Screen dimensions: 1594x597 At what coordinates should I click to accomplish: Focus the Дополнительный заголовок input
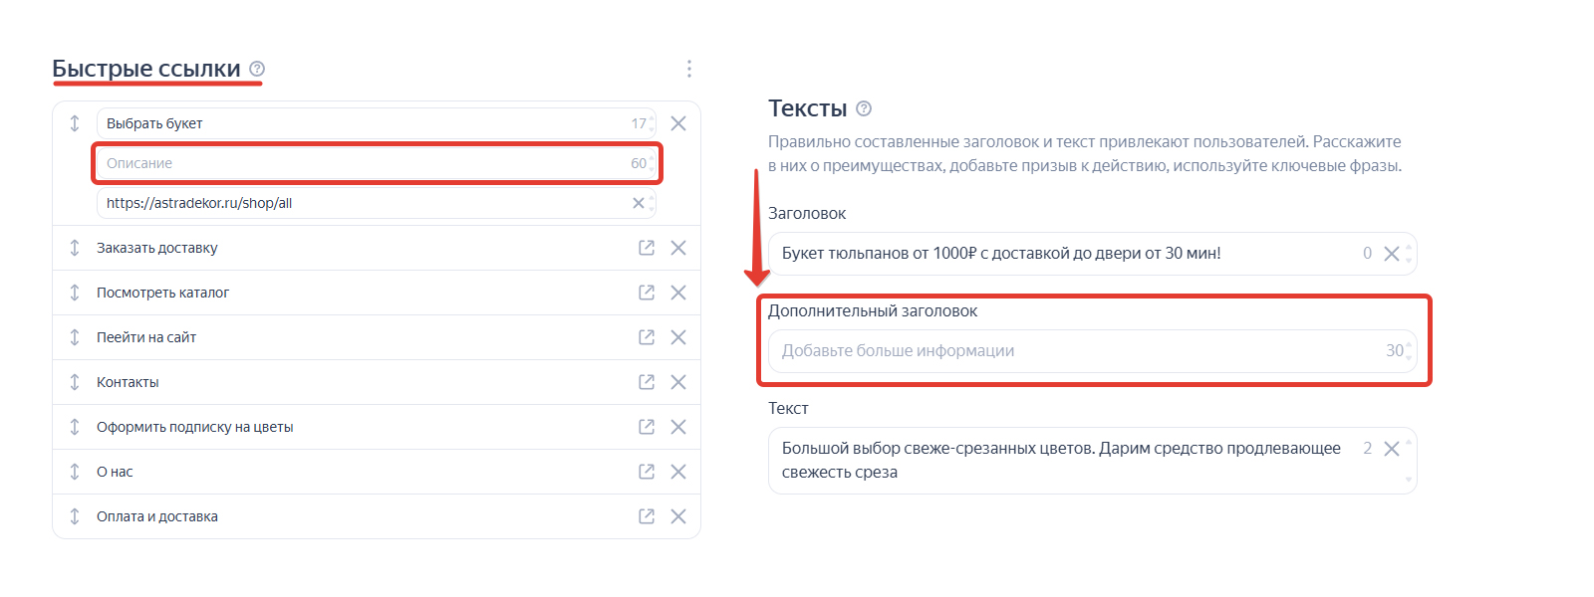tap(1076, 351)
